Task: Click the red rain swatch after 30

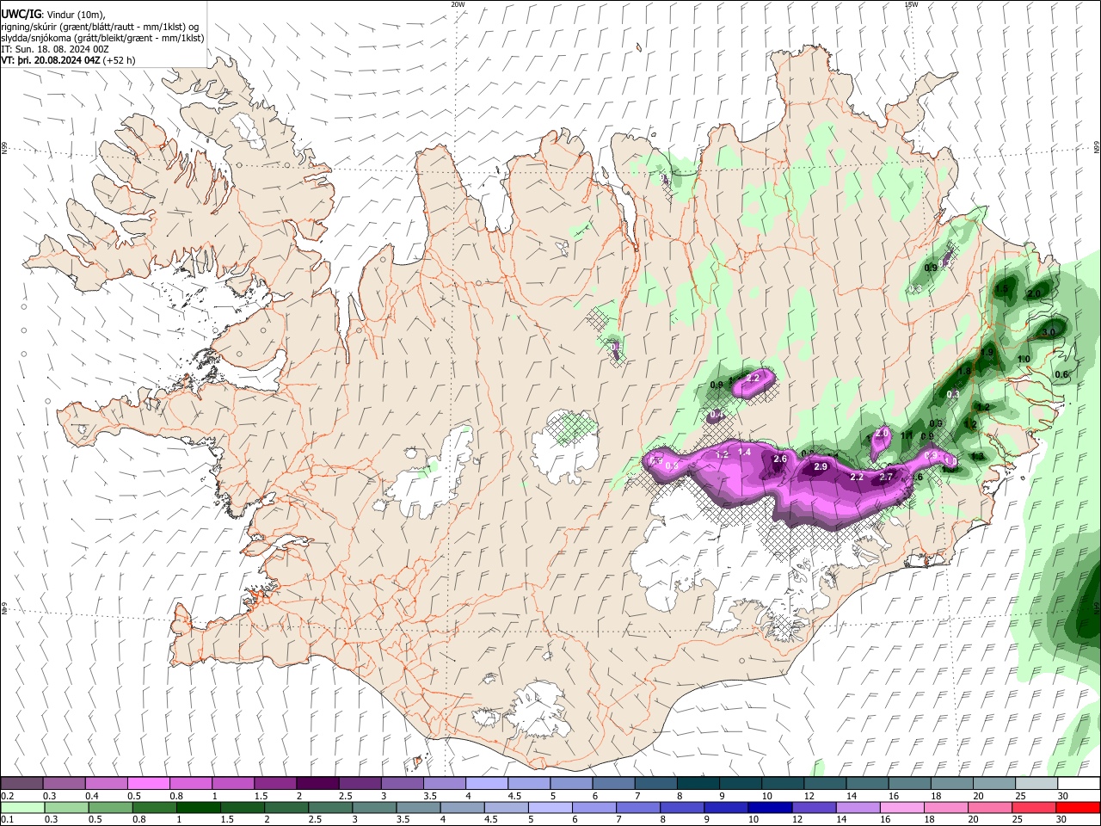Action: [x=1078, y=807]
